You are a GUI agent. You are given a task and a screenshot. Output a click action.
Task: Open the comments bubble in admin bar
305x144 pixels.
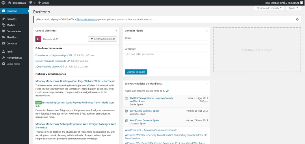(x=31, y=3)
